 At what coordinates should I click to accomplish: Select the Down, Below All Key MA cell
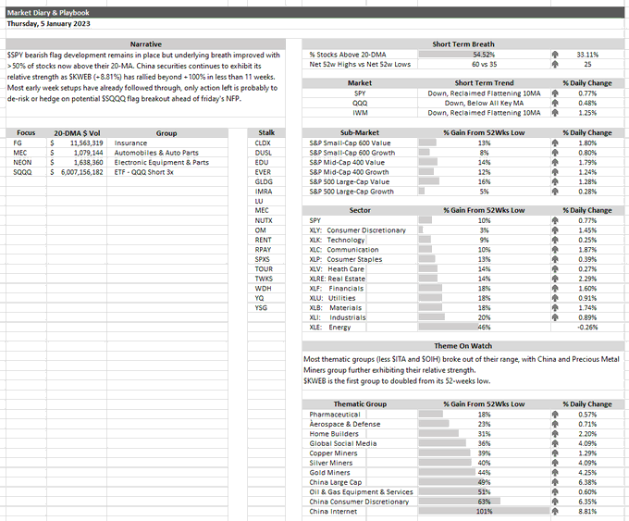[484, 103]
